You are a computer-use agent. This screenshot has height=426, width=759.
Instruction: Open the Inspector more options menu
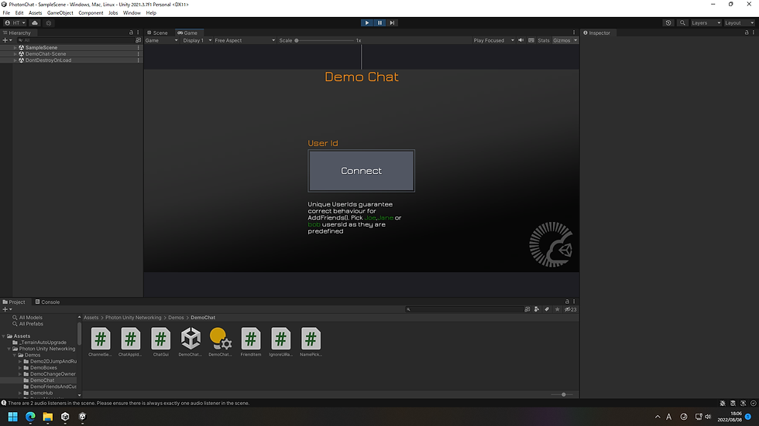pos(753,32)
